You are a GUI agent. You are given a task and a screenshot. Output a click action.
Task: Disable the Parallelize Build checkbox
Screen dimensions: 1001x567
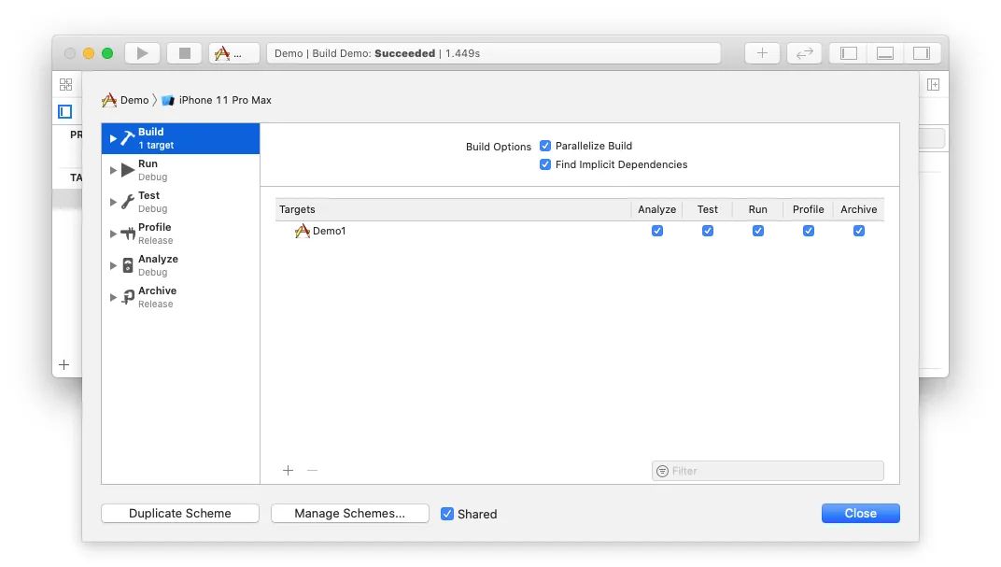click(545, 146)
